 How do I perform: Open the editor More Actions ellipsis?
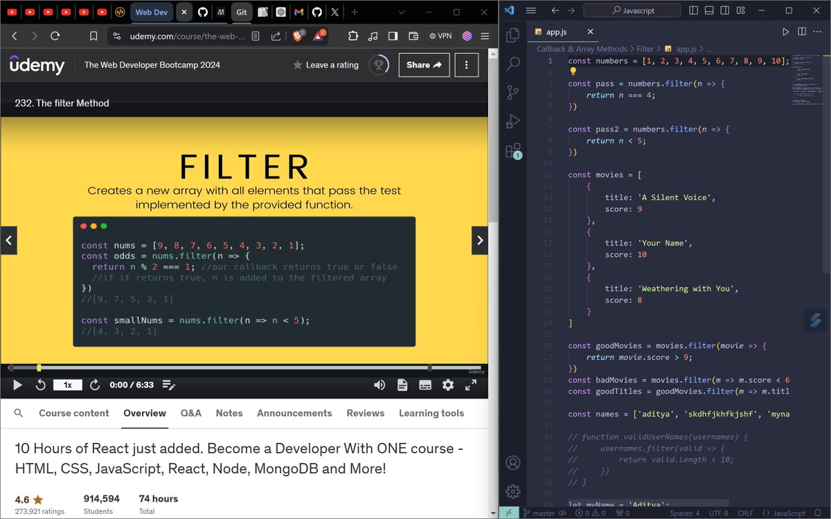pos(819,32)
